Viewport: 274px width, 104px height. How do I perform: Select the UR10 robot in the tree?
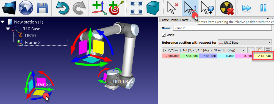click(31, 35)
